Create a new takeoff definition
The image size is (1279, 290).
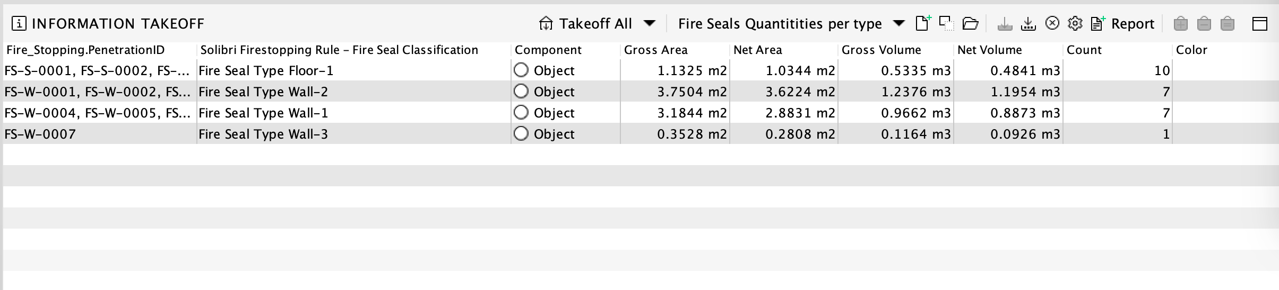[923, 23]
